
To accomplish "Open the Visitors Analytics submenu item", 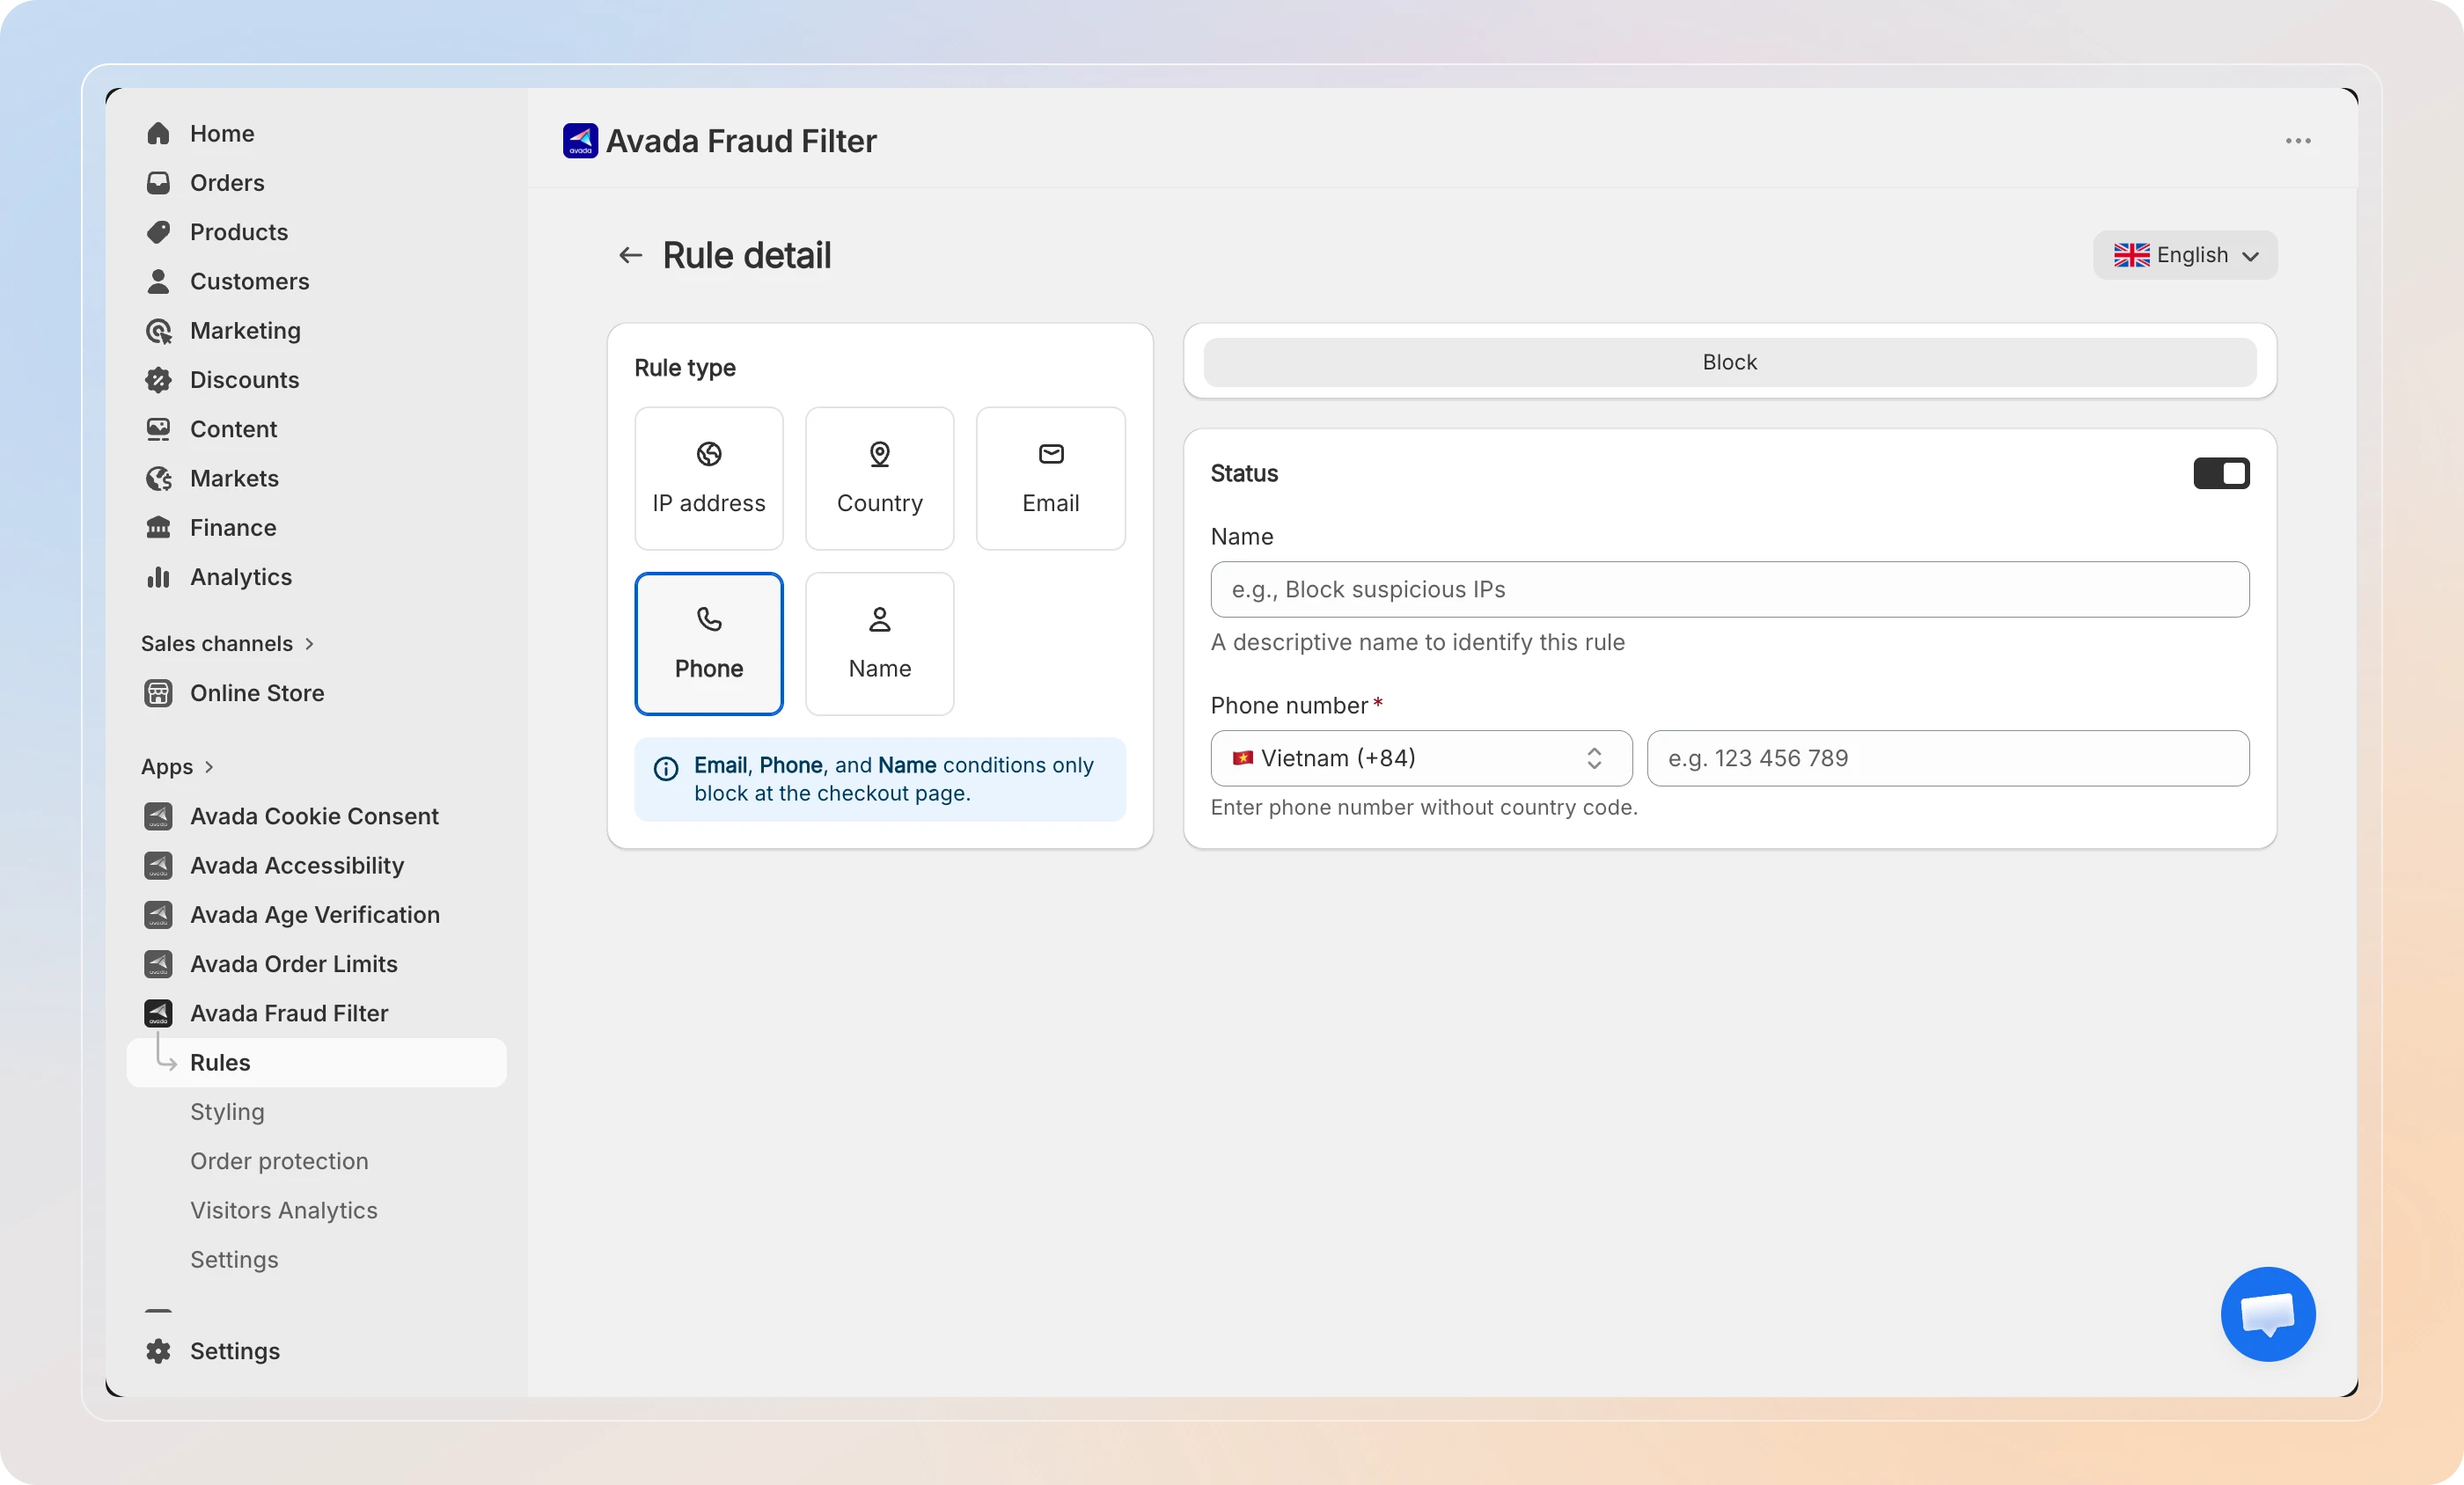I will coord(284,1210).
